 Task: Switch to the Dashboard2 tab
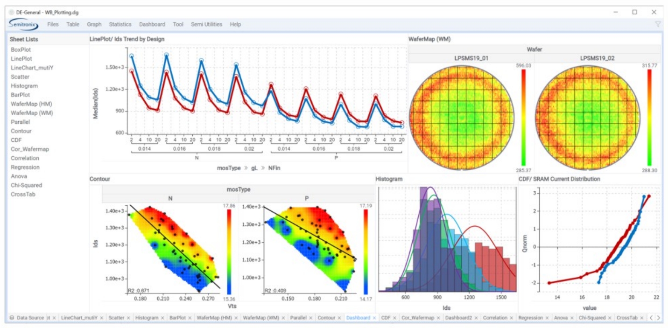pos(458,318)
